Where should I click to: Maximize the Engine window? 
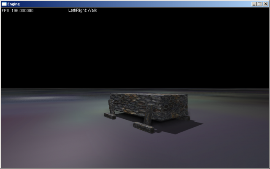point(259,4)
